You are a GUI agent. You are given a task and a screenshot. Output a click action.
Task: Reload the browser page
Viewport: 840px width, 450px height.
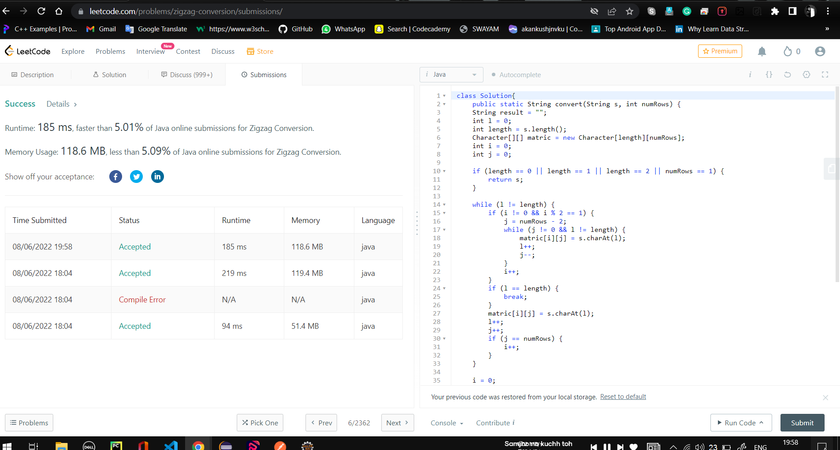pos(41,11)
